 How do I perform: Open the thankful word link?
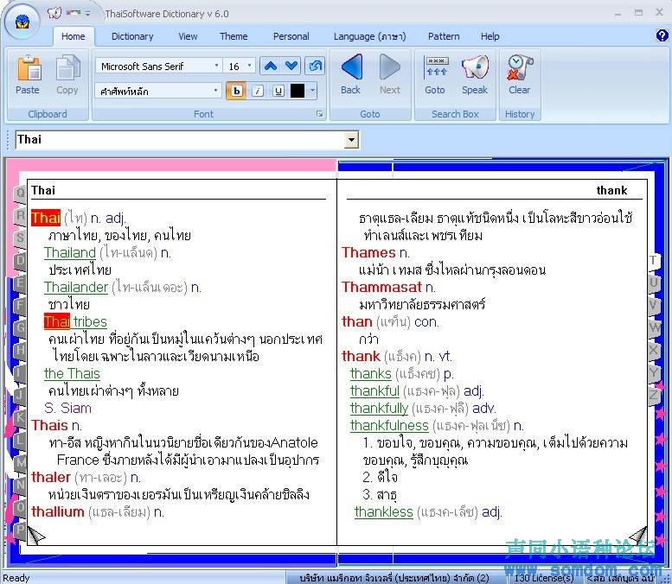pyautogui.click(x=374, y=390)
